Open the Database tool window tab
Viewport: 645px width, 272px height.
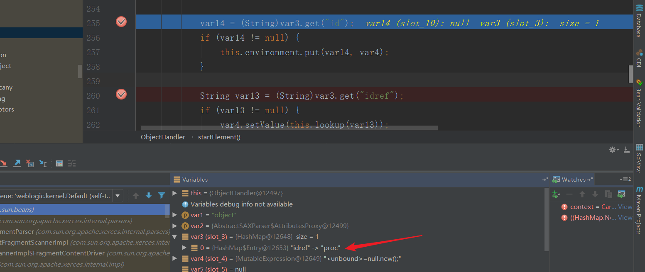point(639,21)
